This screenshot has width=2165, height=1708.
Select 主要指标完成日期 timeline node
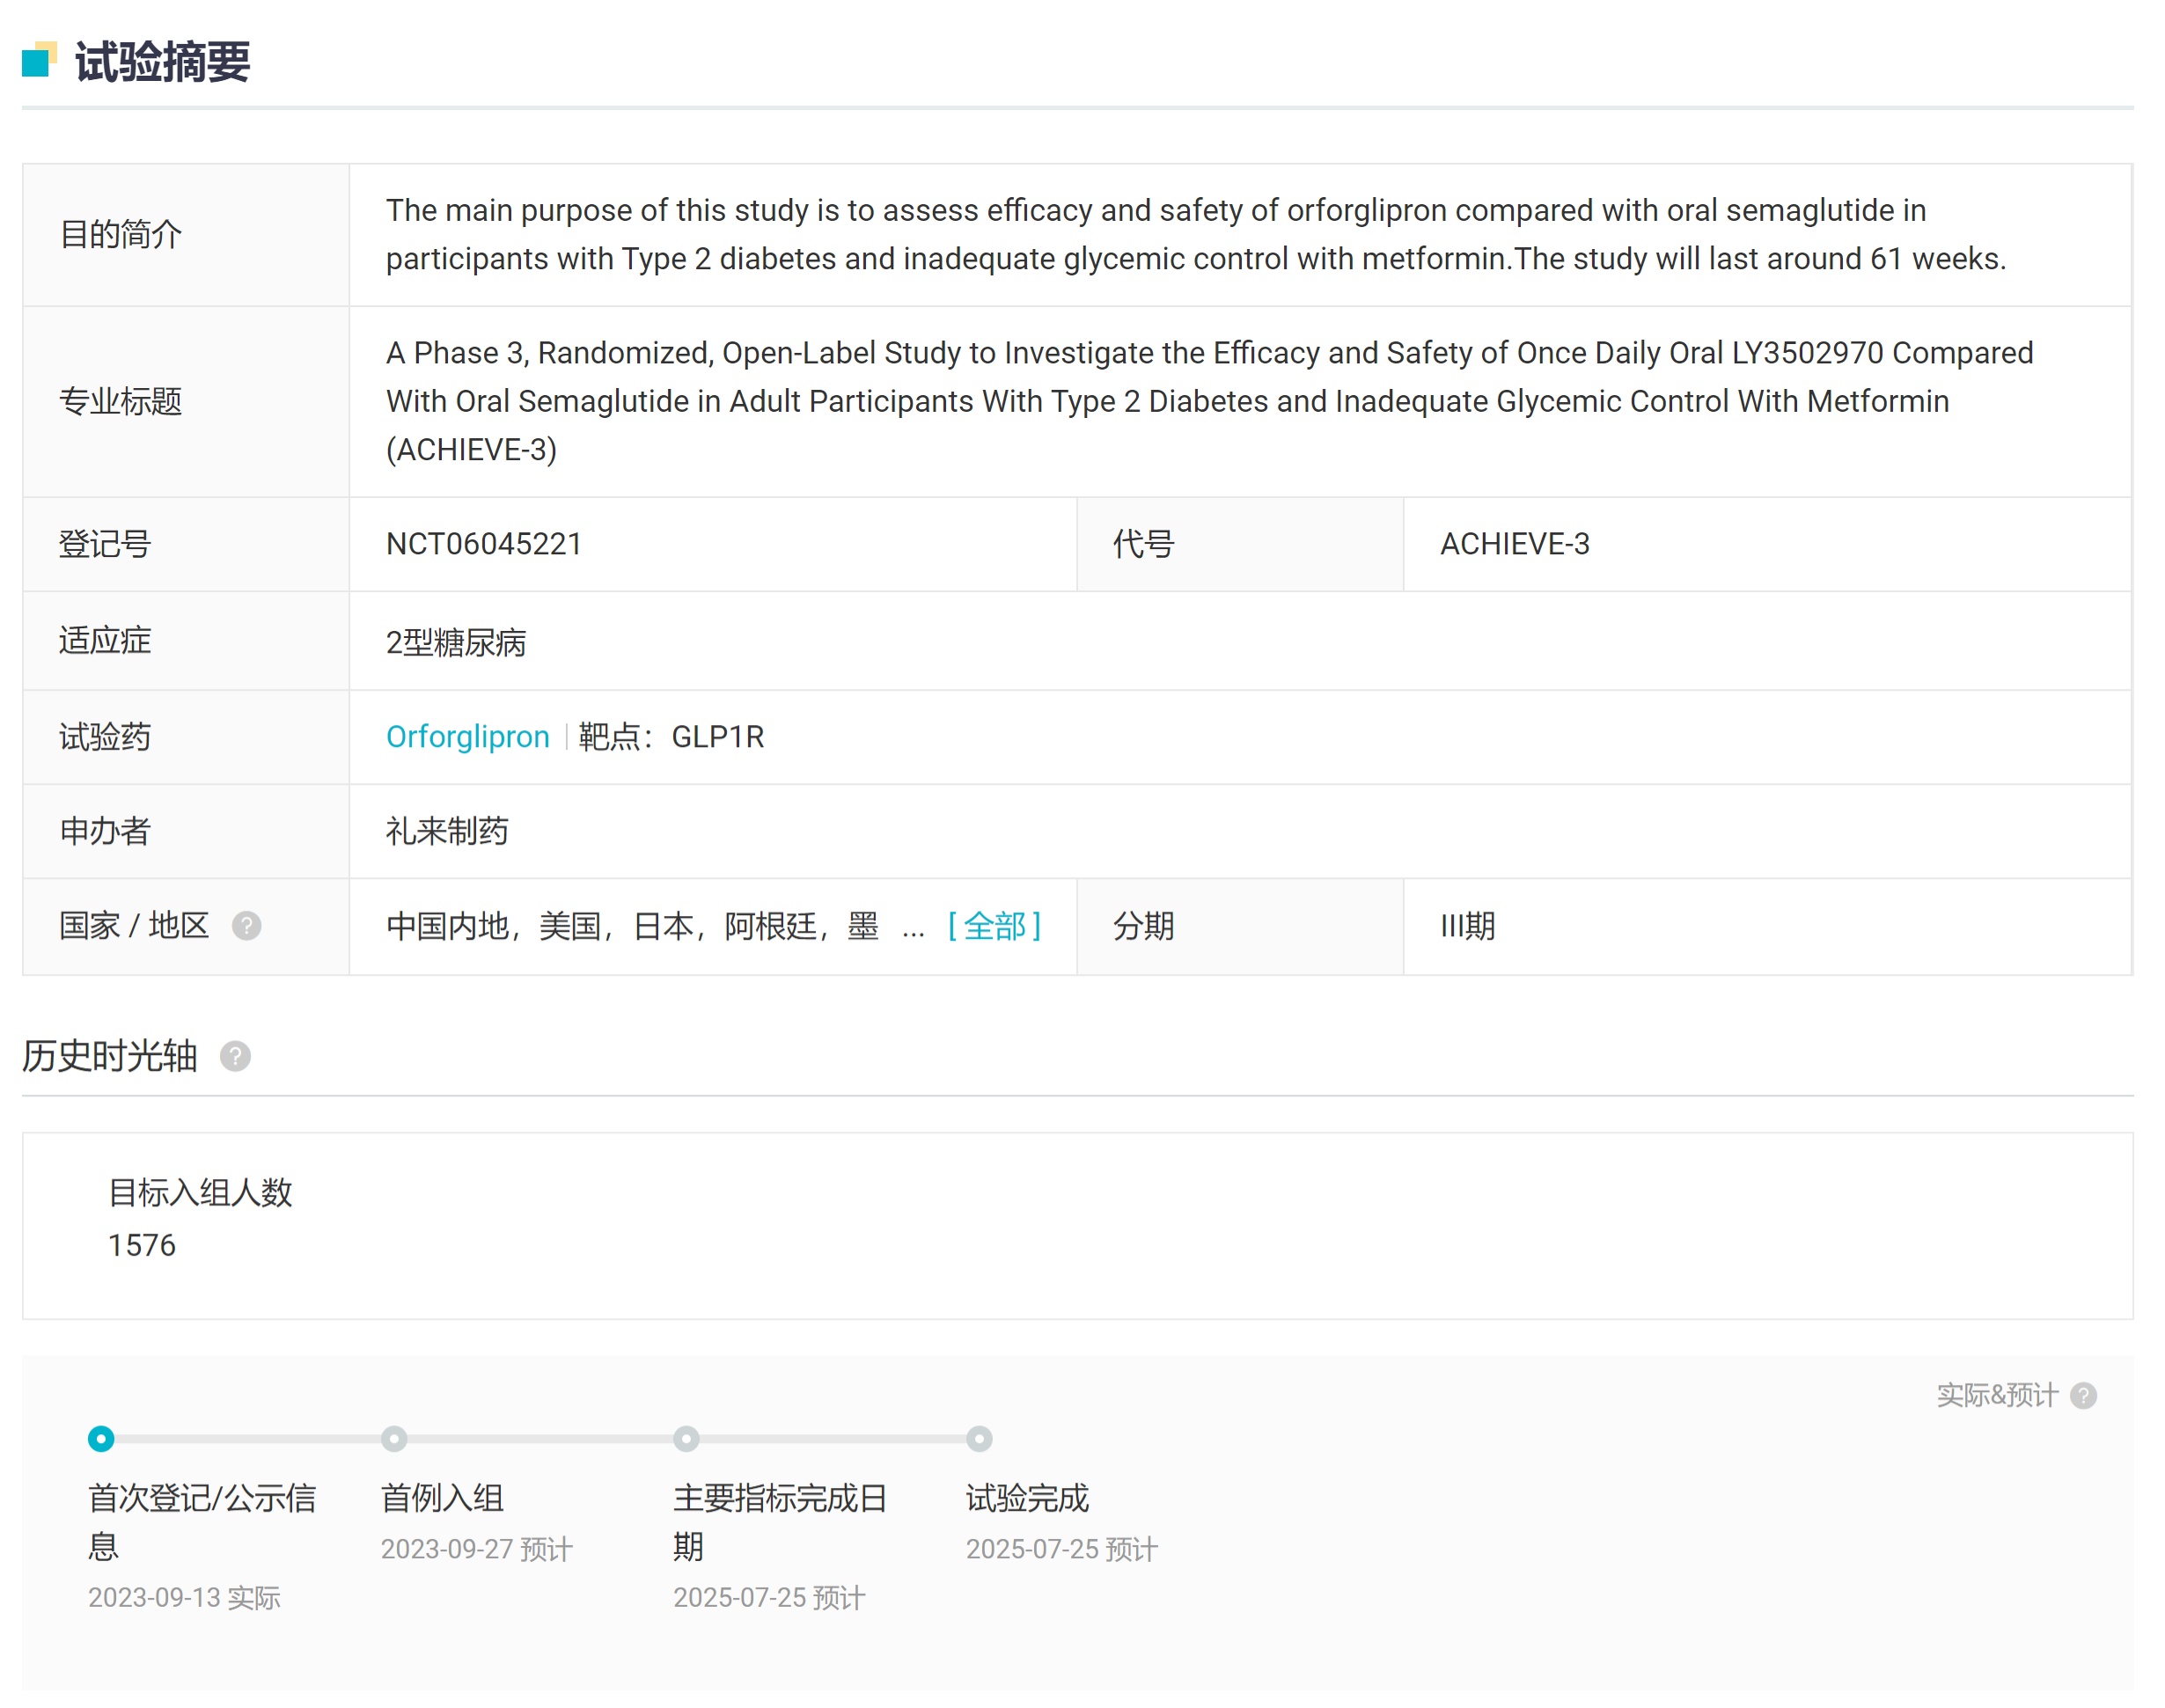[686, 1439]
